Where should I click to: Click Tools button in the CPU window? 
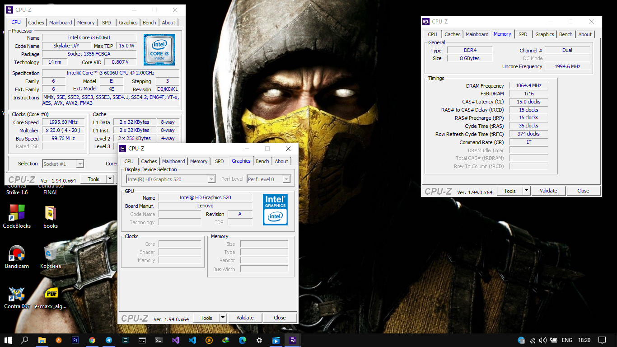click(x=93, y=179)
